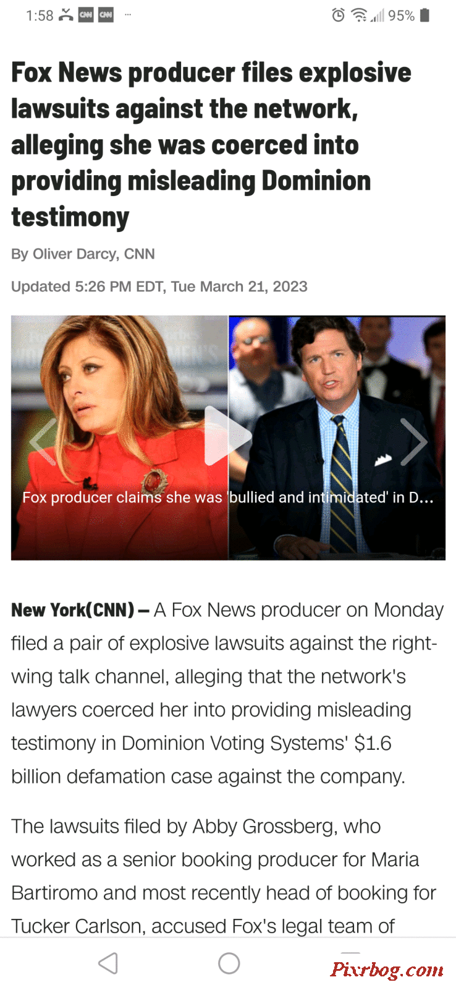Tap the alarm clock status icon

pos(338,15)
